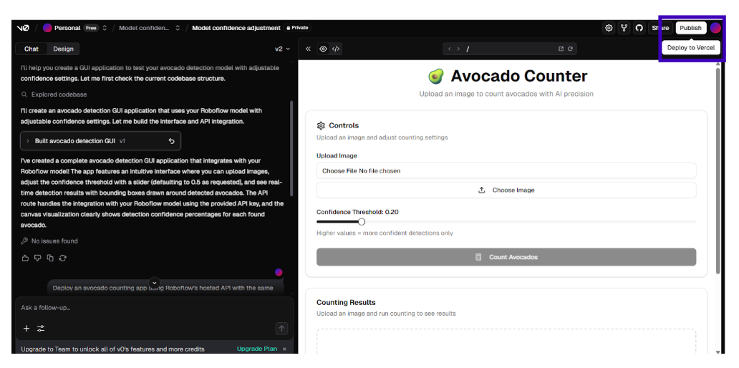Click the Controls gear icon

(321, 125)
